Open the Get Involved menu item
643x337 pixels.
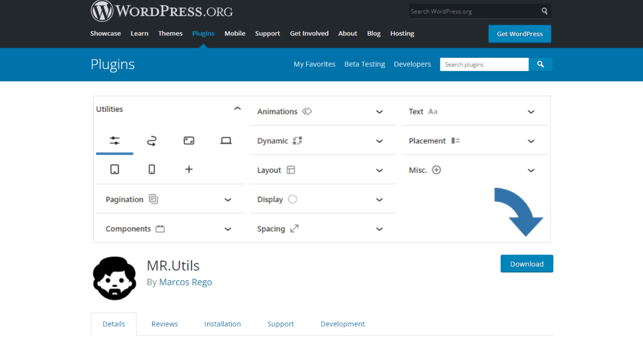tap(309, 33)
